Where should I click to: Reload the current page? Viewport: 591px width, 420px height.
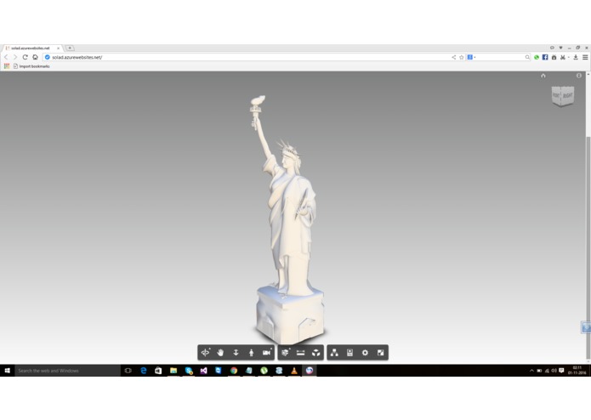(25, 57)
